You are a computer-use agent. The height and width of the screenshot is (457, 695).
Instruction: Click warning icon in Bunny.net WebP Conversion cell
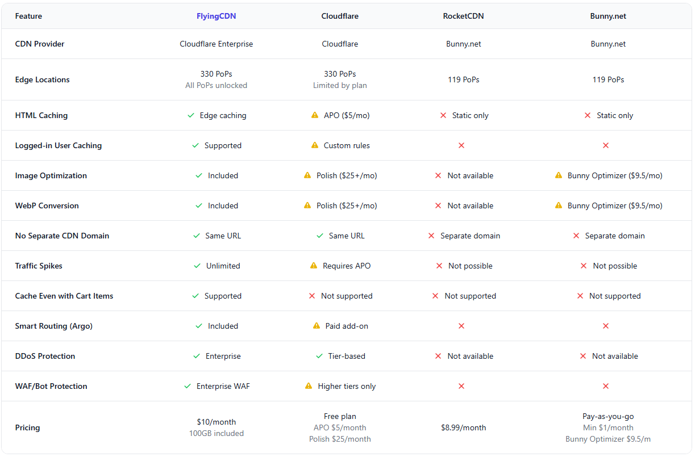click(x=559, y=206)
